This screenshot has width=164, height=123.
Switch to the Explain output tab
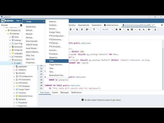point(55,93)
